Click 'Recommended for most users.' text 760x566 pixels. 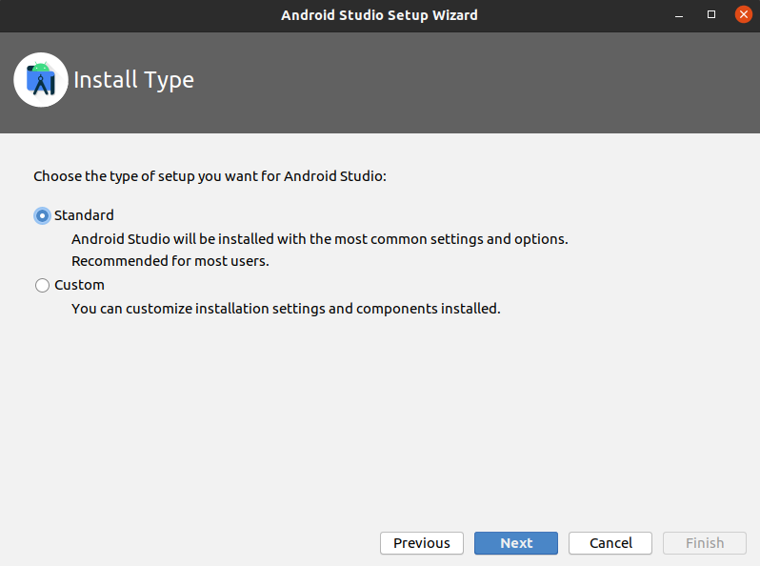point(170,261)
